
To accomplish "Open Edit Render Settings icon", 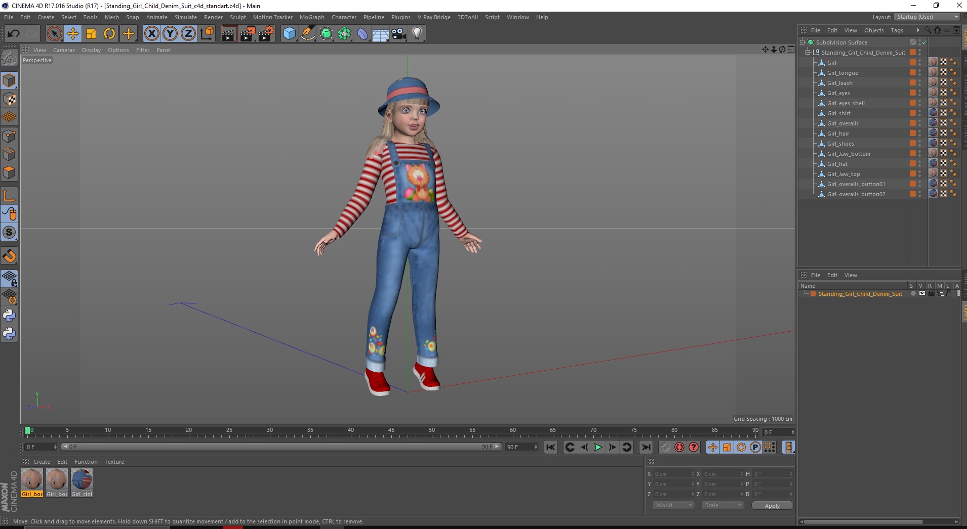I will [x=266, y=34].
